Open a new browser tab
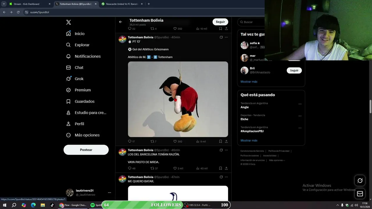The image size is (372, 209). (x=149, y=4)
